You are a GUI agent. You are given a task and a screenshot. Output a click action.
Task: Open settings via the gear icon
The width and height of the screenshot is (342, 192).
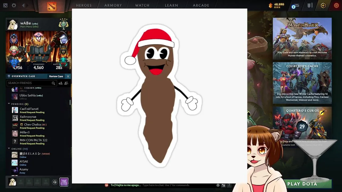[14, 5]
